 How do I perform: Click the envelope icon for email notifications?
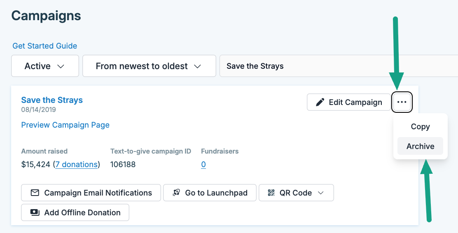pyautogui.click(x=35, y=193)
